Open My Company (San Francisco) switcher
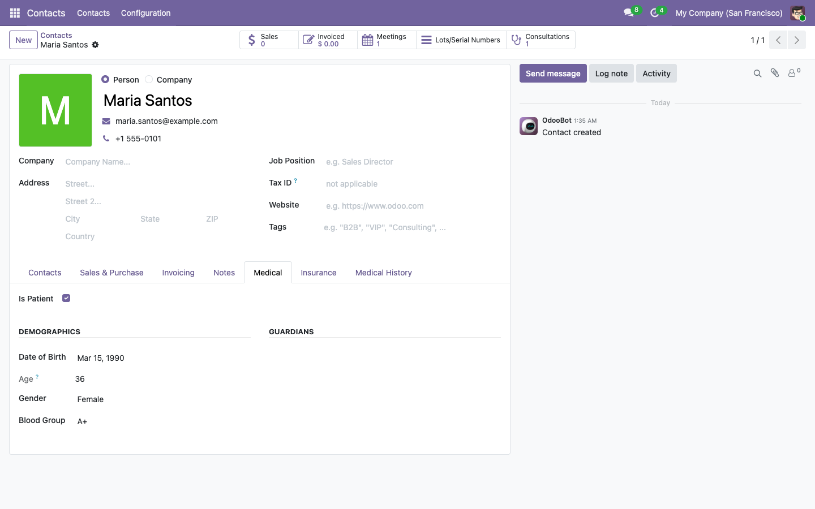 point(729,13)
